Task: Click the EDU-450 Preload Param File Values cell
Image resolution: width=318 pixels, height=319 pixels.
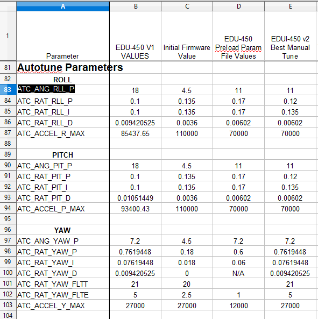Action: coord(239,36)
